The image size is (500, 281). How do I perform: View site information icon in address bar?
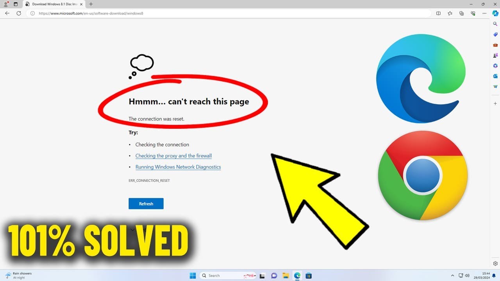[33, 13]
